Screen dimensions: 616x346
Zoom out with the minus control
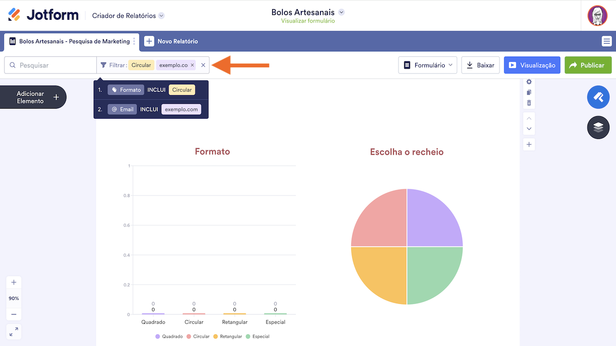pyautogui.click(x=13, y=314)
